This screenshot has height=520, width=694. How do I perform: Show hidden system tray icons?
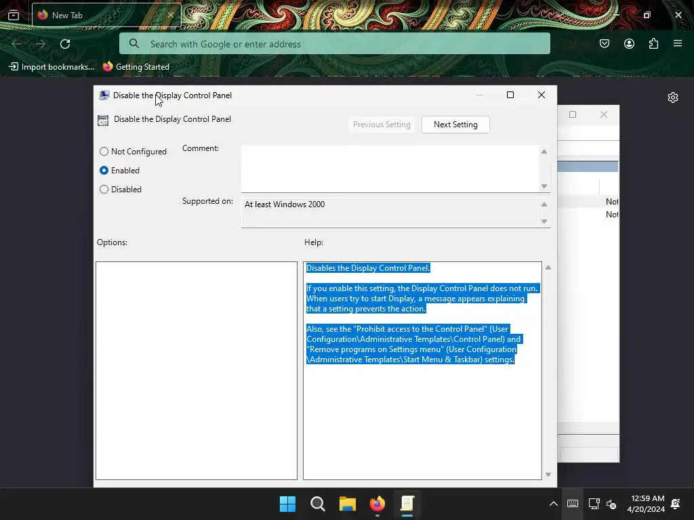click(x=553, y=504)
